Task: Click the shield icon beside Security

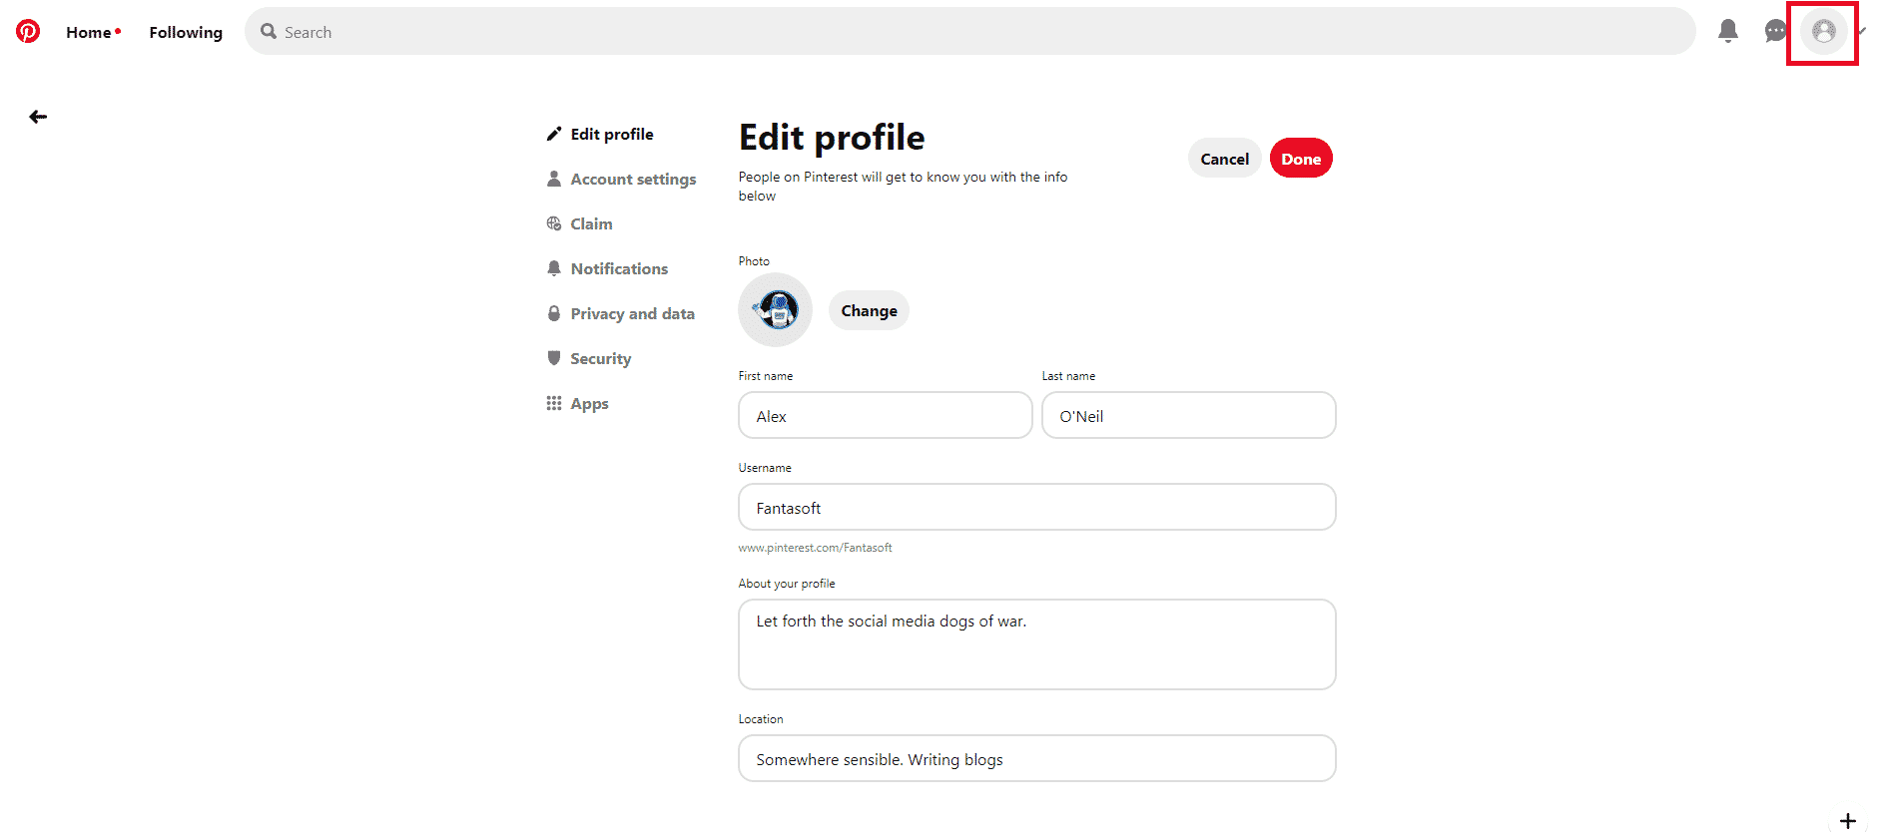Action: pos(554,357)
